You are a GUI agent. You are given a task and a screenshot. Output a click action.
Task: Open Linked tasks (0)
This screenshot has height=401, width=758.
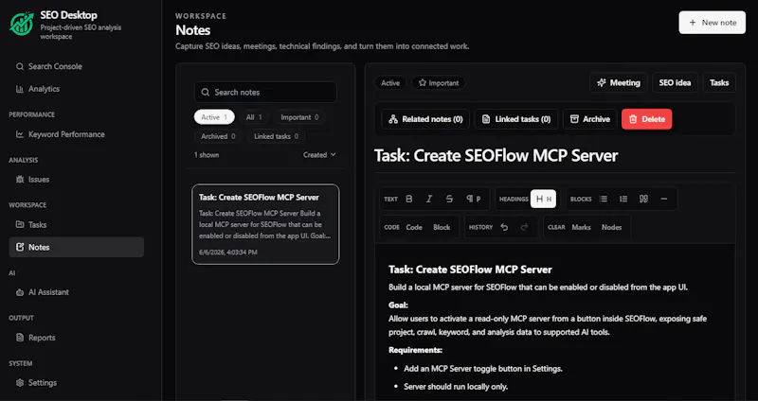pyautogui.click(x=515, y=119)
